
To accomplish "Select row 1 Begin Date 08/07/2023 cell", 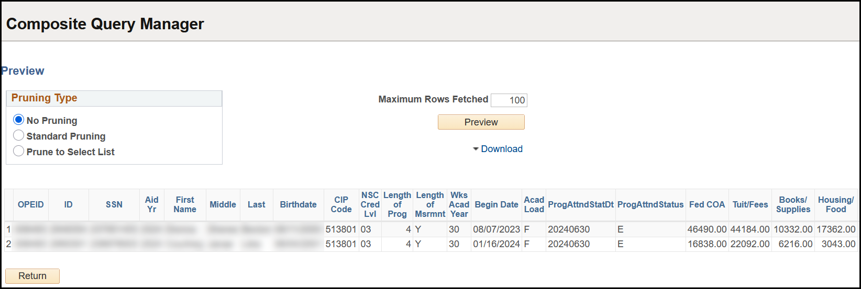I will (x=496, y=229).
